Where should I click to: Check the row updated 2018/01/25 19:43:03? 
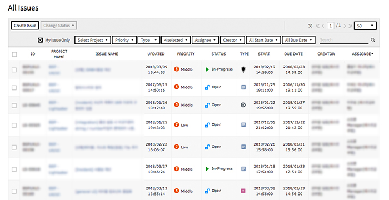click(x=14, y=126)
